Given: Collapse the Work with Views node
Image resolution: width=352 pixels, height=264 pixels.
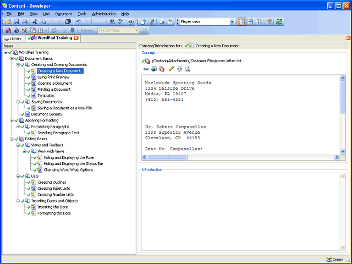Looking at the screenshot, I should (24, 151).
